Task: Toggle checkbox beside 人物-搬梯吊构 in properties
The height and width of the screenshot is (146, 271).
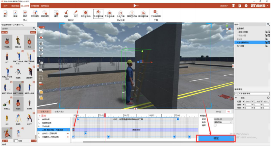Action: click(236, 93)
